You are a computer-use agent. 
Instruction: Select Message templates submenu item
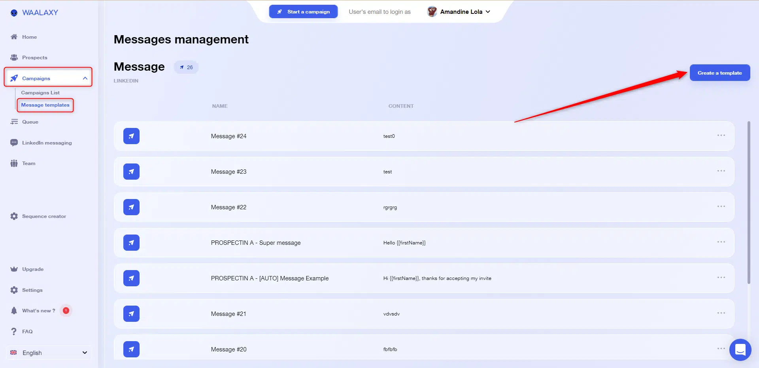click(x=45, y=105)
